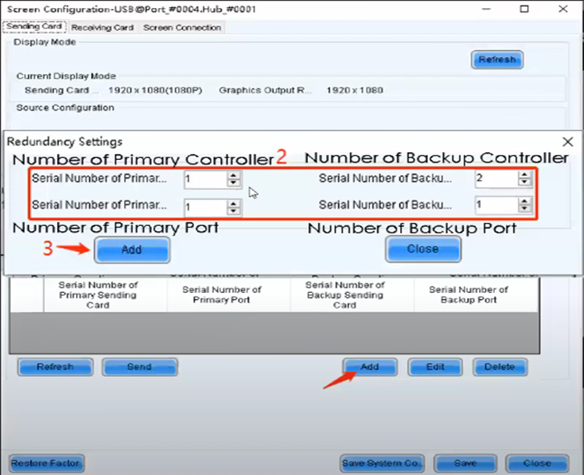Click Edit below the redundancy table
The image size is (584, 475).
tap(435, 367)
